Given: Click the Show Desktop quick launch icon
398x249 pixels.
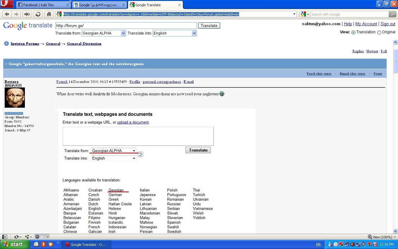Looking at the screenshot, I should (36, 244).
